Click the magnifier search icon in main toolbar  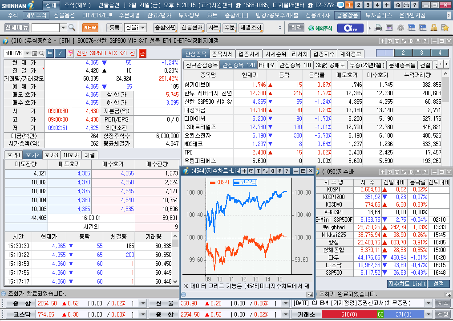coord(72,28)
